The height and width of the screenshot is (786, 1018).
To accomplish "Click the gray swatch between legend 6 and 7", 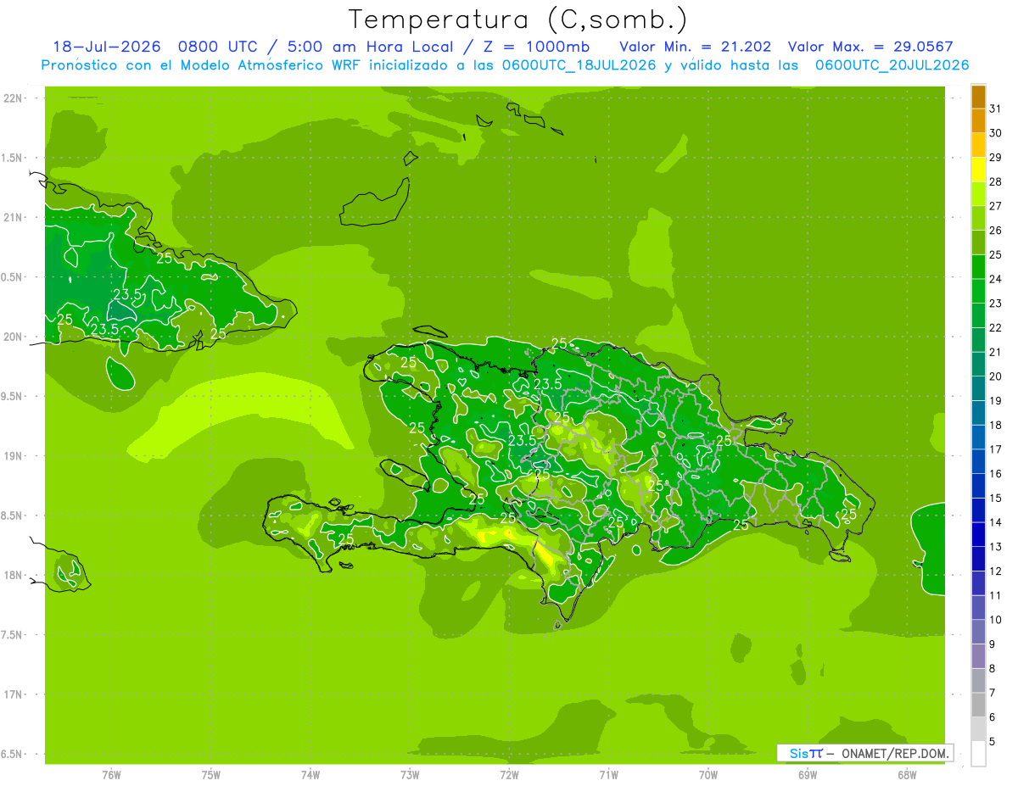I will coord(978,705).
